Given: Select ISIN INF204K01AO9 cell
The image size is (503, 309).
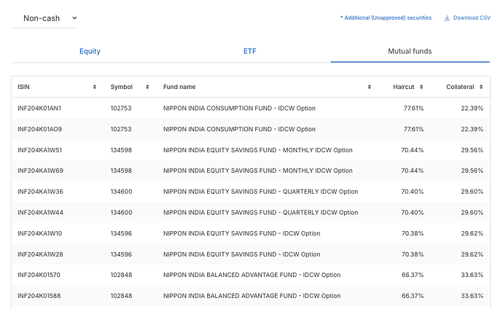Looking at the screenshot, I should click(x=39, y=129).
